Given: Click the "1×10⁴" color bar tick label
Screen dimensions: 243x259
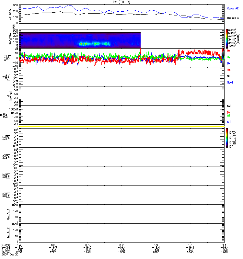Looking at the screenshot, I should 232,46.
